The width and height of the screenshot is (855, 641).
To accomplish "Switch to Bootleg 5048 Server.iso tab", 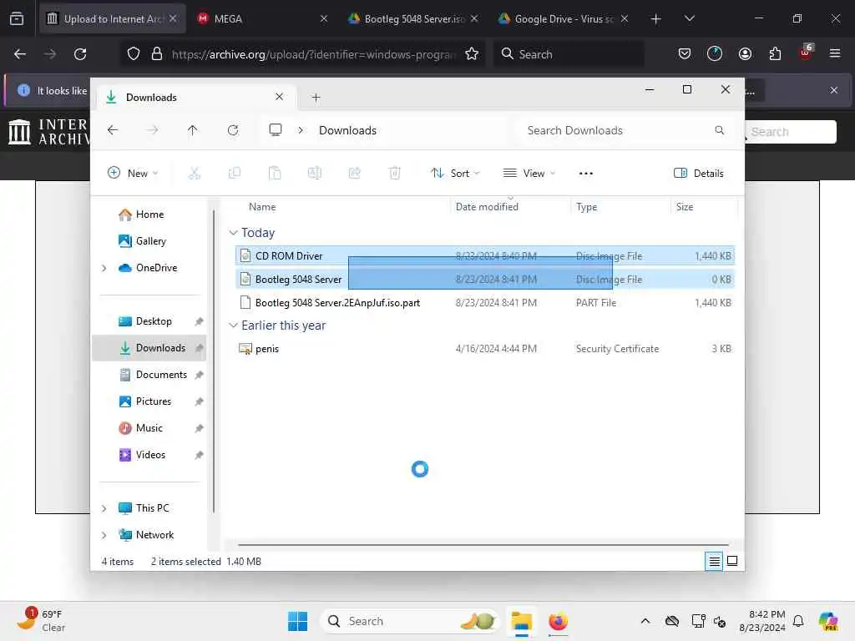I will (412, 18).
